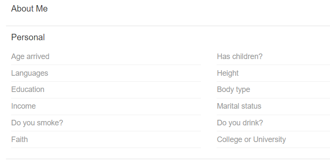This screenshot has width=330, height=166.
Task: Click empty value area right of Faith
Action: click(114, 139)
